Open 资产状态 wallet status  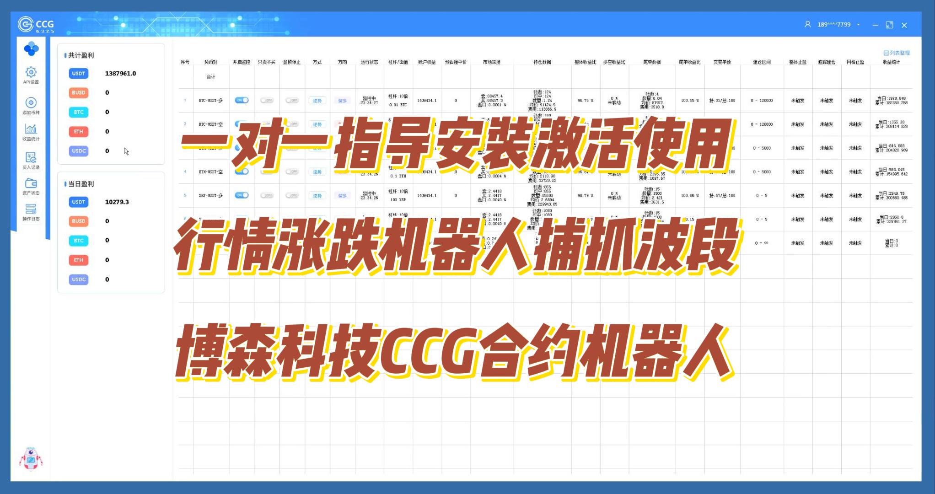click(x=31, y=187)
